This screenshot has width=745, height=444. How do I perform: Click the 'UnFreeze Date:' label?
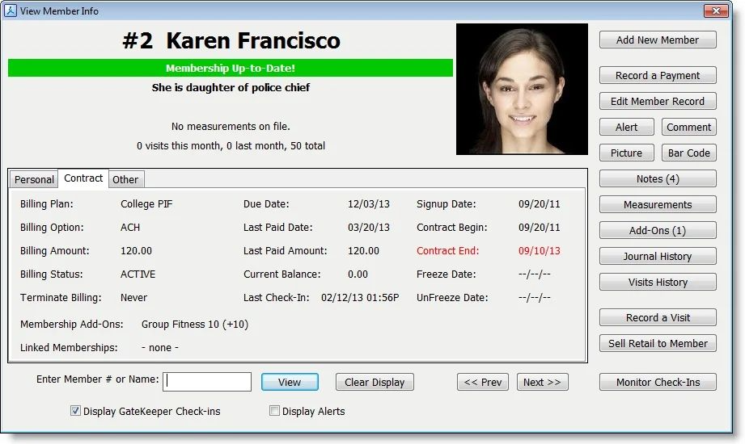click(452, 297)
